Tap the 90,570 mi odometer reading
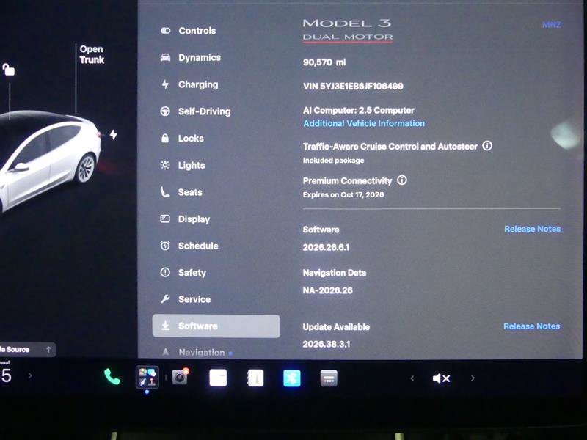This screenshot has height=440, width=587. pyautogui.click(x=324, y=62)
